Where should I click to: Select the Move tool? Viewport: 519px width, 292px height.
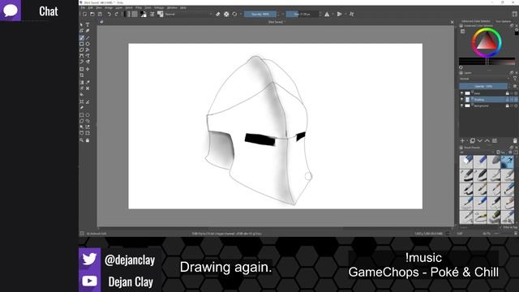[x=88, y=69]
